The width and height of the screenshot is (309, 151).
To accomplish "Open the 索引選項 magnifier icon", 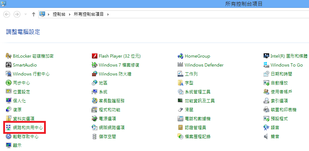I will pyautogui.click(x=266, y=101).
